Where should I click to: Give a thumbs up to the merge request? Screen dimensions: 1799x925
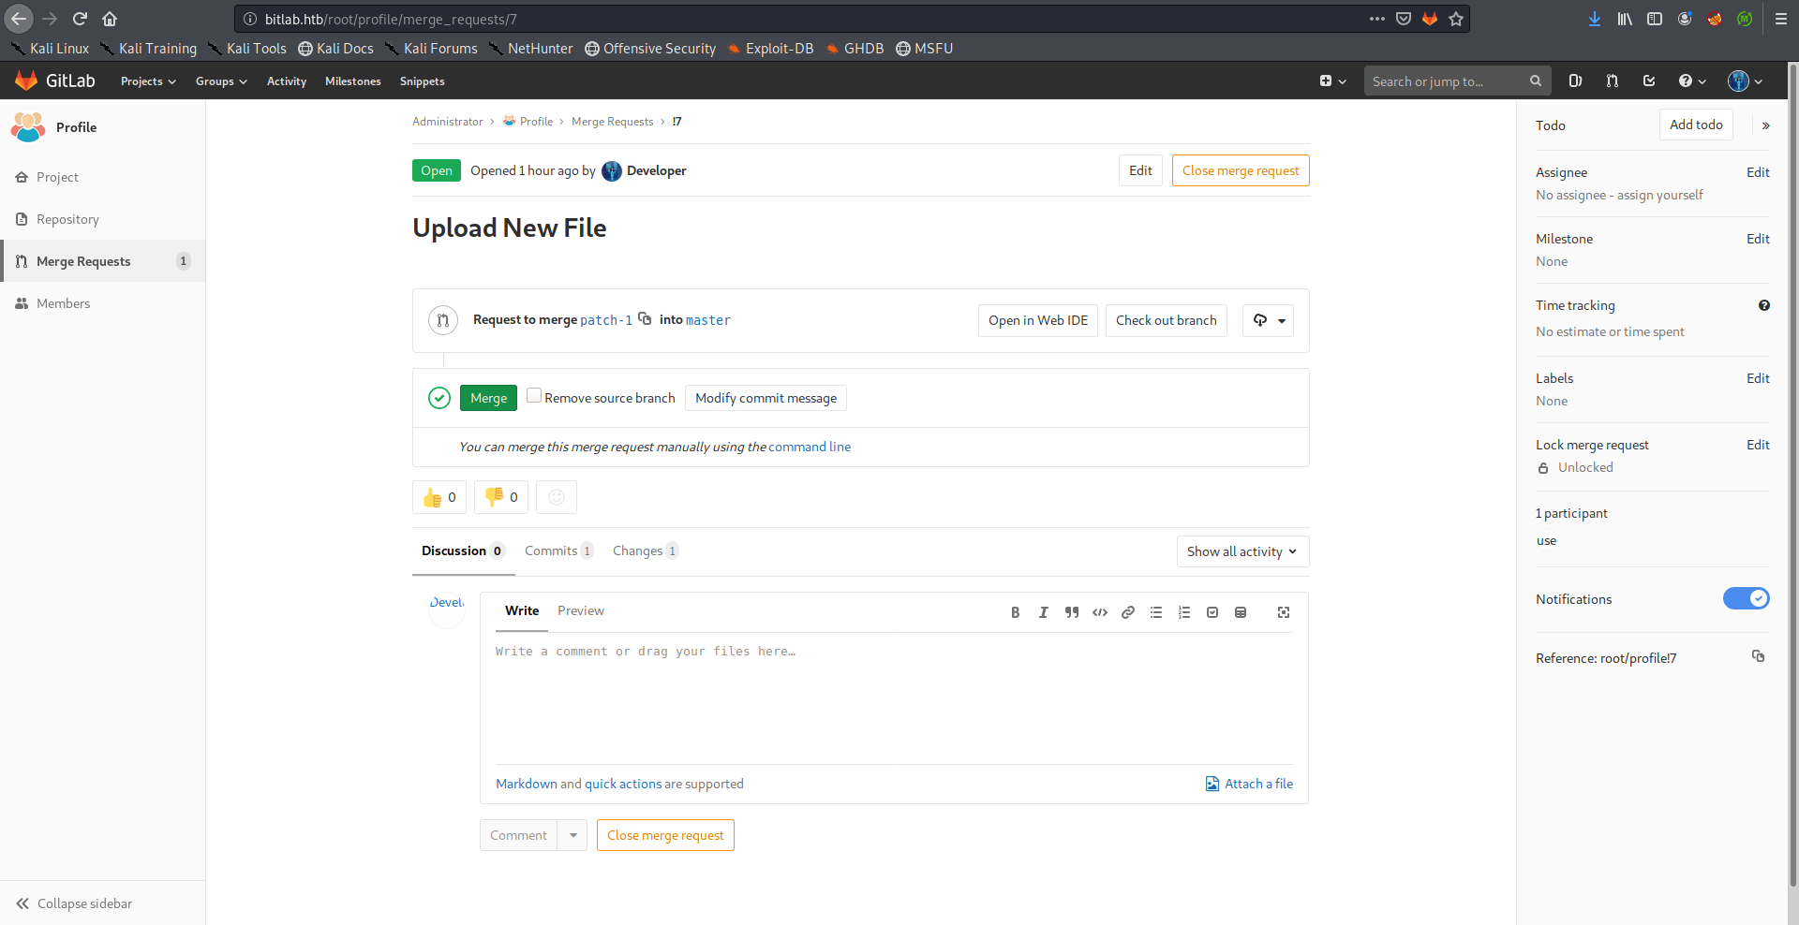tap(439, 497)
